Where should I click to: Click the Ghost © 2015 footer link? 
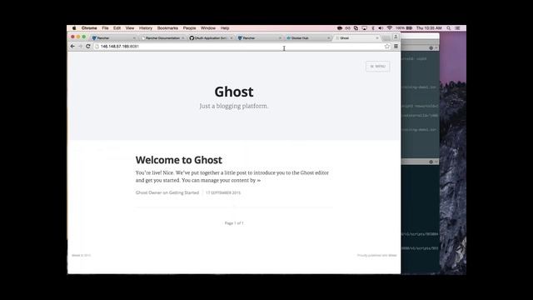pyautogui.click(x=81, y=255)
